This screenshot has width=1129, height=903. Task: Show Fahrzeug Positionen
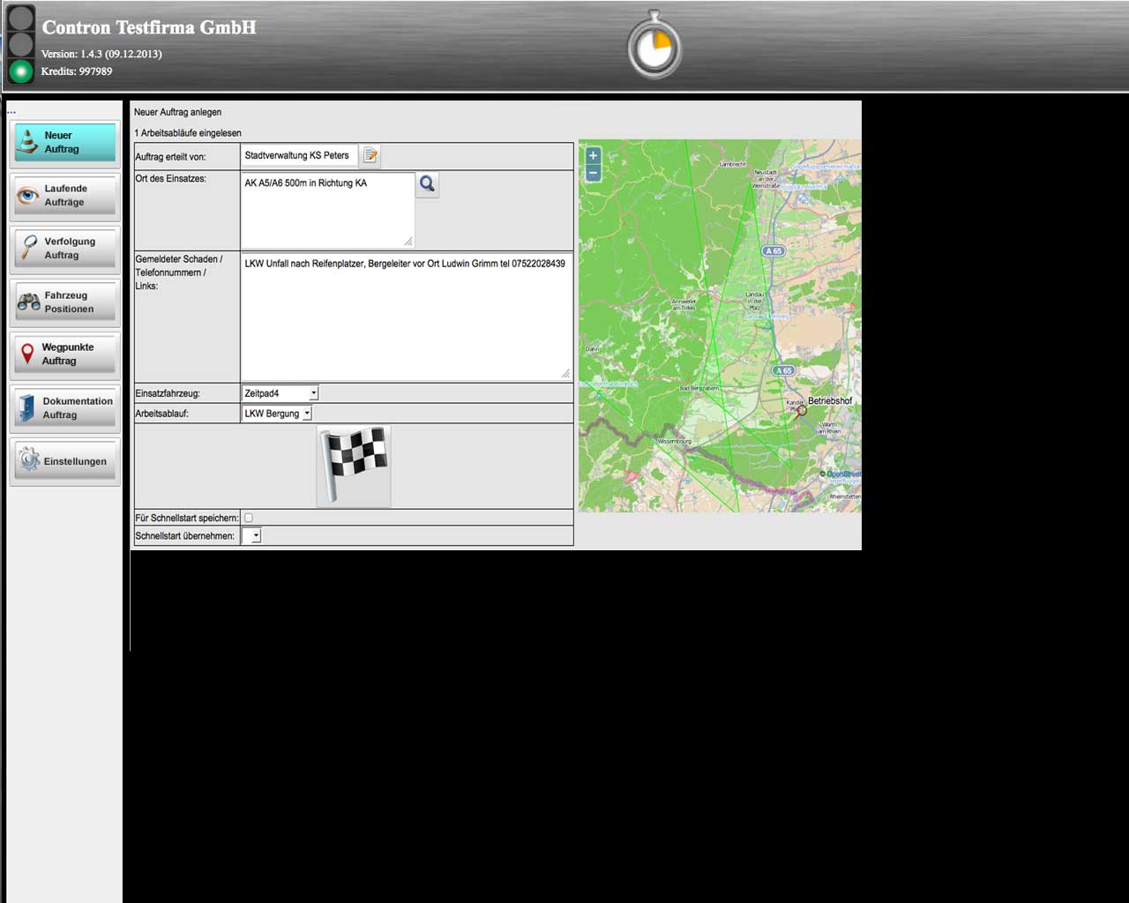click(64, 302)
